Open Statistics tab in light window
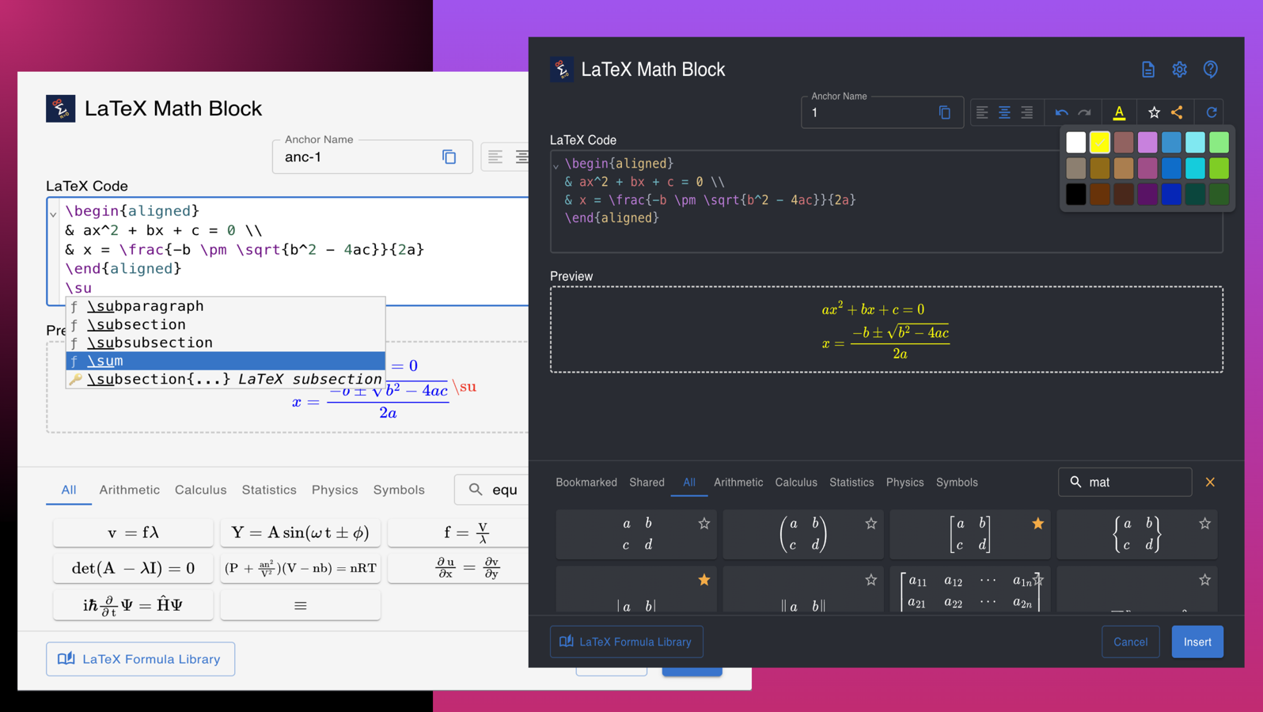Image resolution: width=1263 pixels, height=712 pixels. tap(269, 490)
